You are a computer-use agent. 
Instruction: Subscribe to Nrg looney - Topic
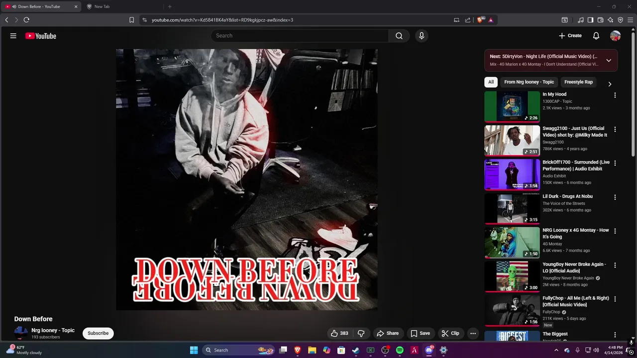(x=98, y=333)
